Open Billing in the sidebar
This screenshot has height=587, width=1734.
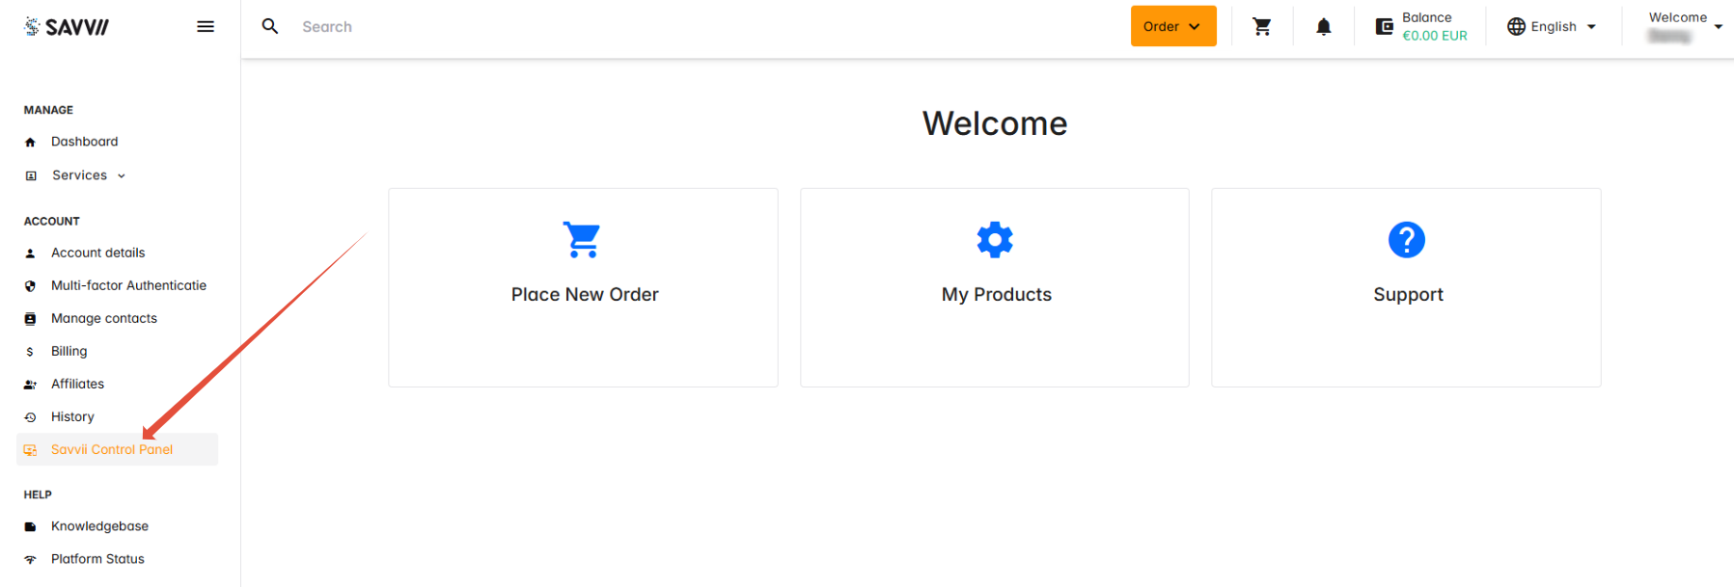coord(69,351)
